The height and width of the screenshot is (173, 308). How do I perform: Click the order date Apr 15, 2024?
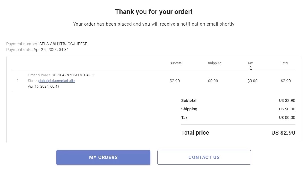pyautogui.click(x=44, y=86)
